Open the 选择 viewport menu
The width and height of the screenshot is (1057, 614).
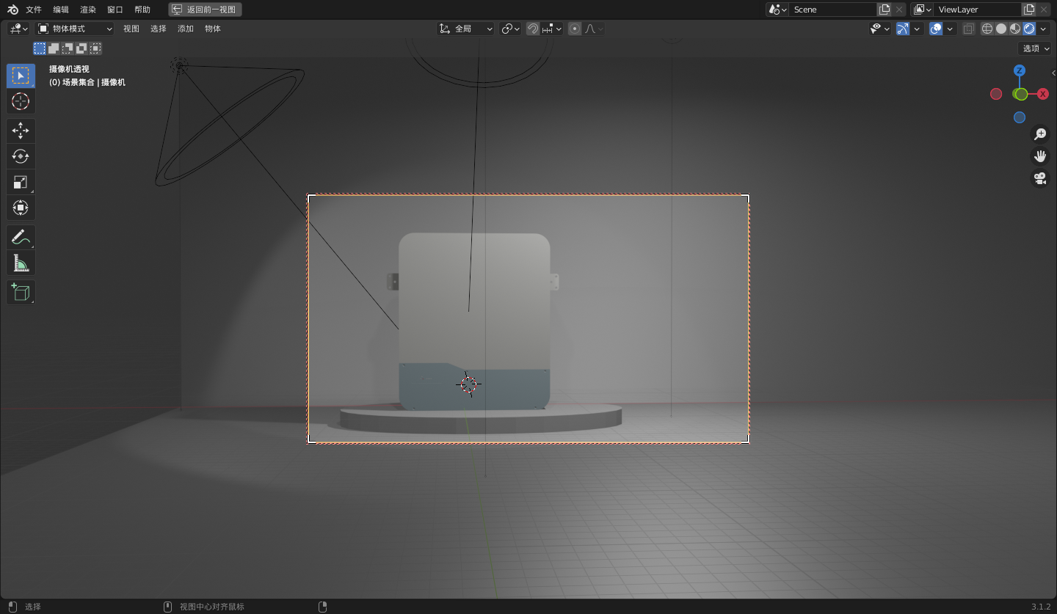point(159,29)
